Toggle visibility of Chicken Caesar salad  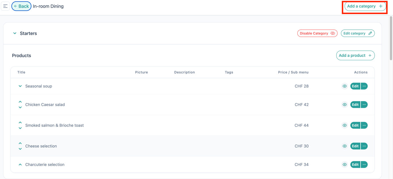344,104
